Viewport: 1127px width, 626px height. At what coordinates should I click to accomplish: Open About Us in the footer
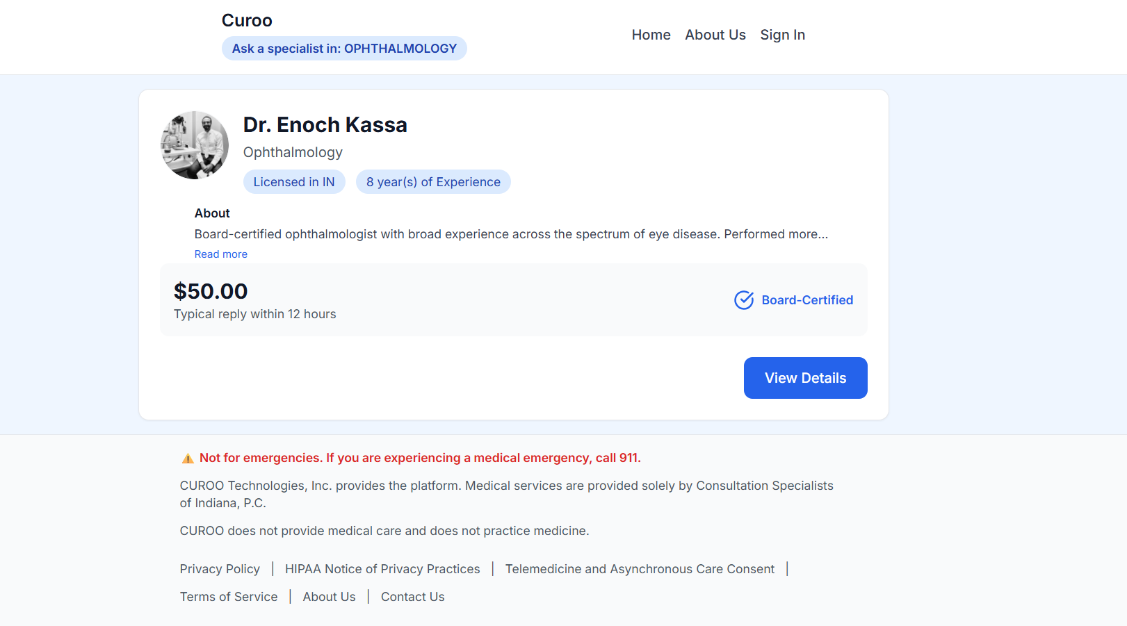329,597
